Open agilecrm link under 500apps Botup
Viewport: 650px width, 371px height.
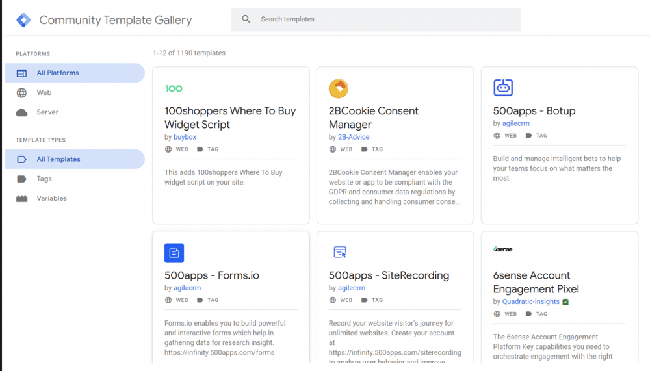pyautogui.click(x=515, y=123)
